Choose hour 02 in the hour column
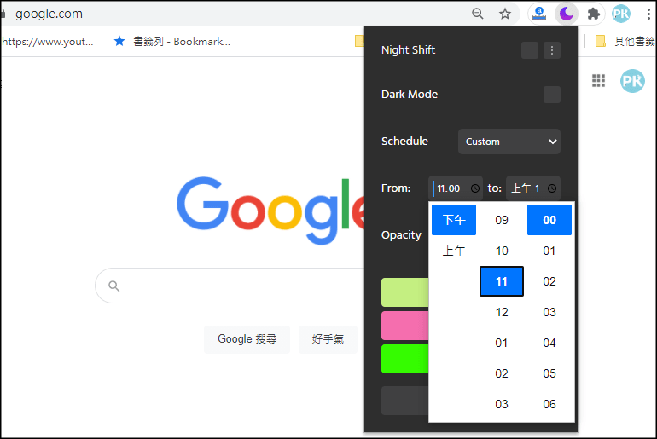657x439 pixels. pyautogui.click(x=502, y=373)
